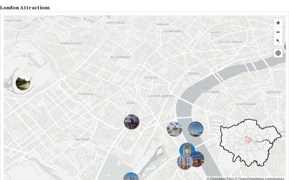289x180 pixels.
Task: Open the Piccadilly Circus photo marker in Soho
Action: point(131,121)
